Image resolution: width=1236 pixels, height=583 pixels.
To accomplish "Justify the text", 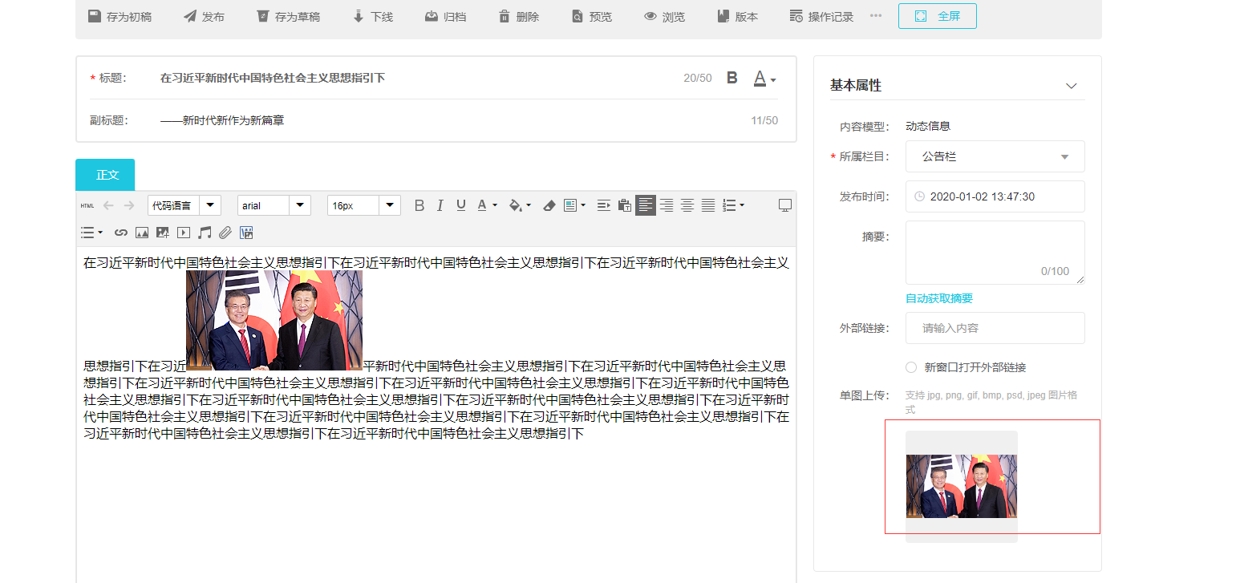I will 708,206.
